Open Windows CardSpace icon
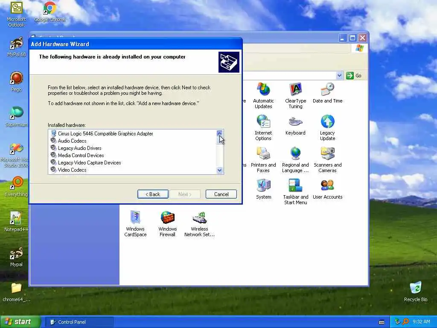The image size is (437, 328). [x=135, y=223]
